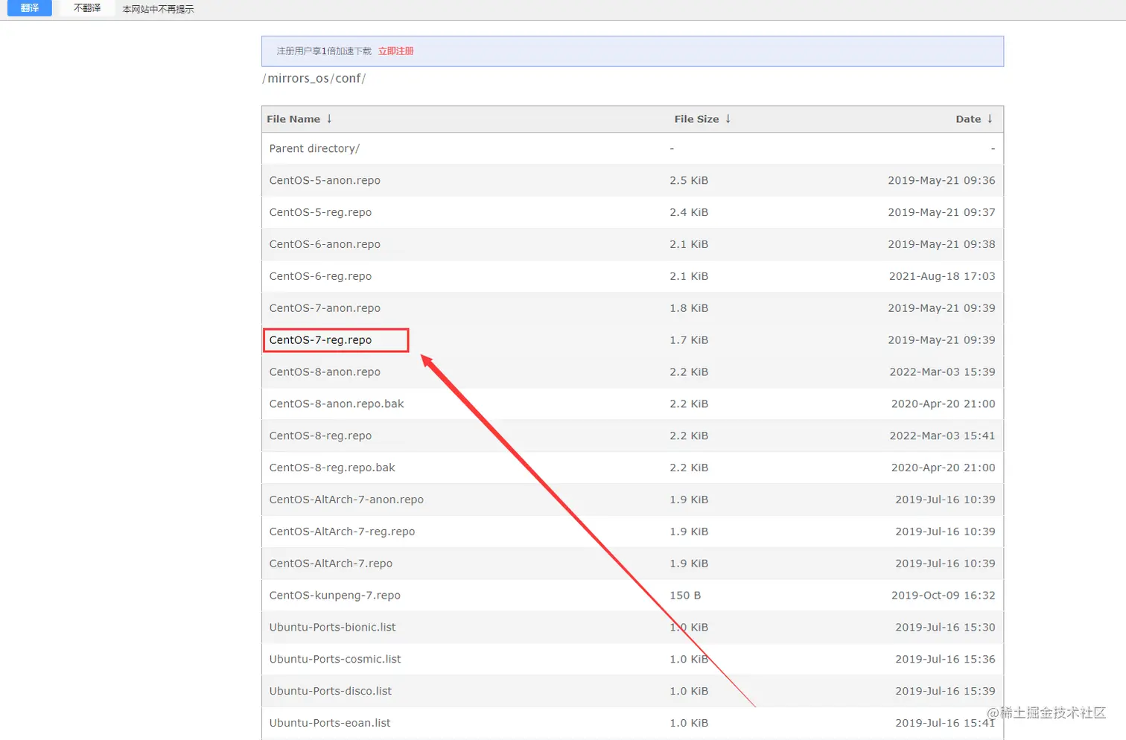This screenshot has height=740, width=1126.
Task: Open CentOS-5-reg.repo file
Action: 320,213
